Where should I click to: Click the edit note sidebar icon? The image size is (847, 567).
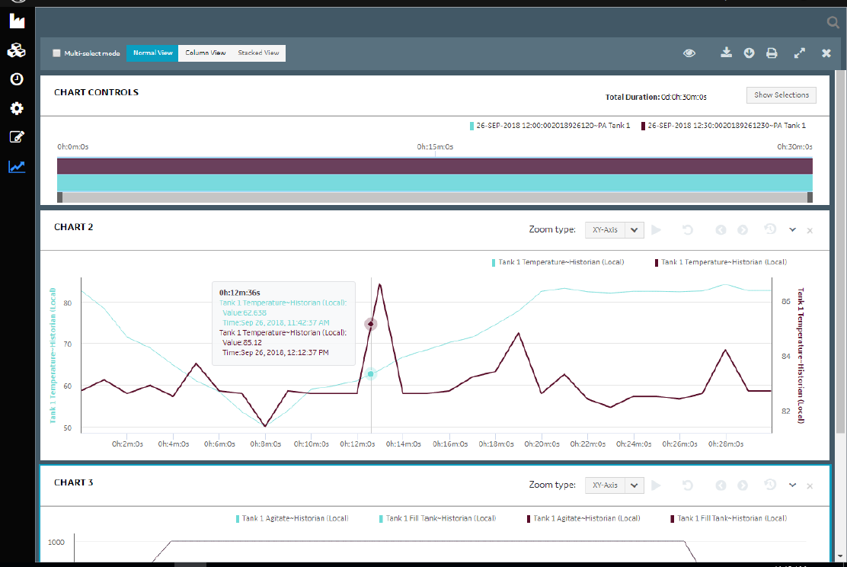[17, 137]
